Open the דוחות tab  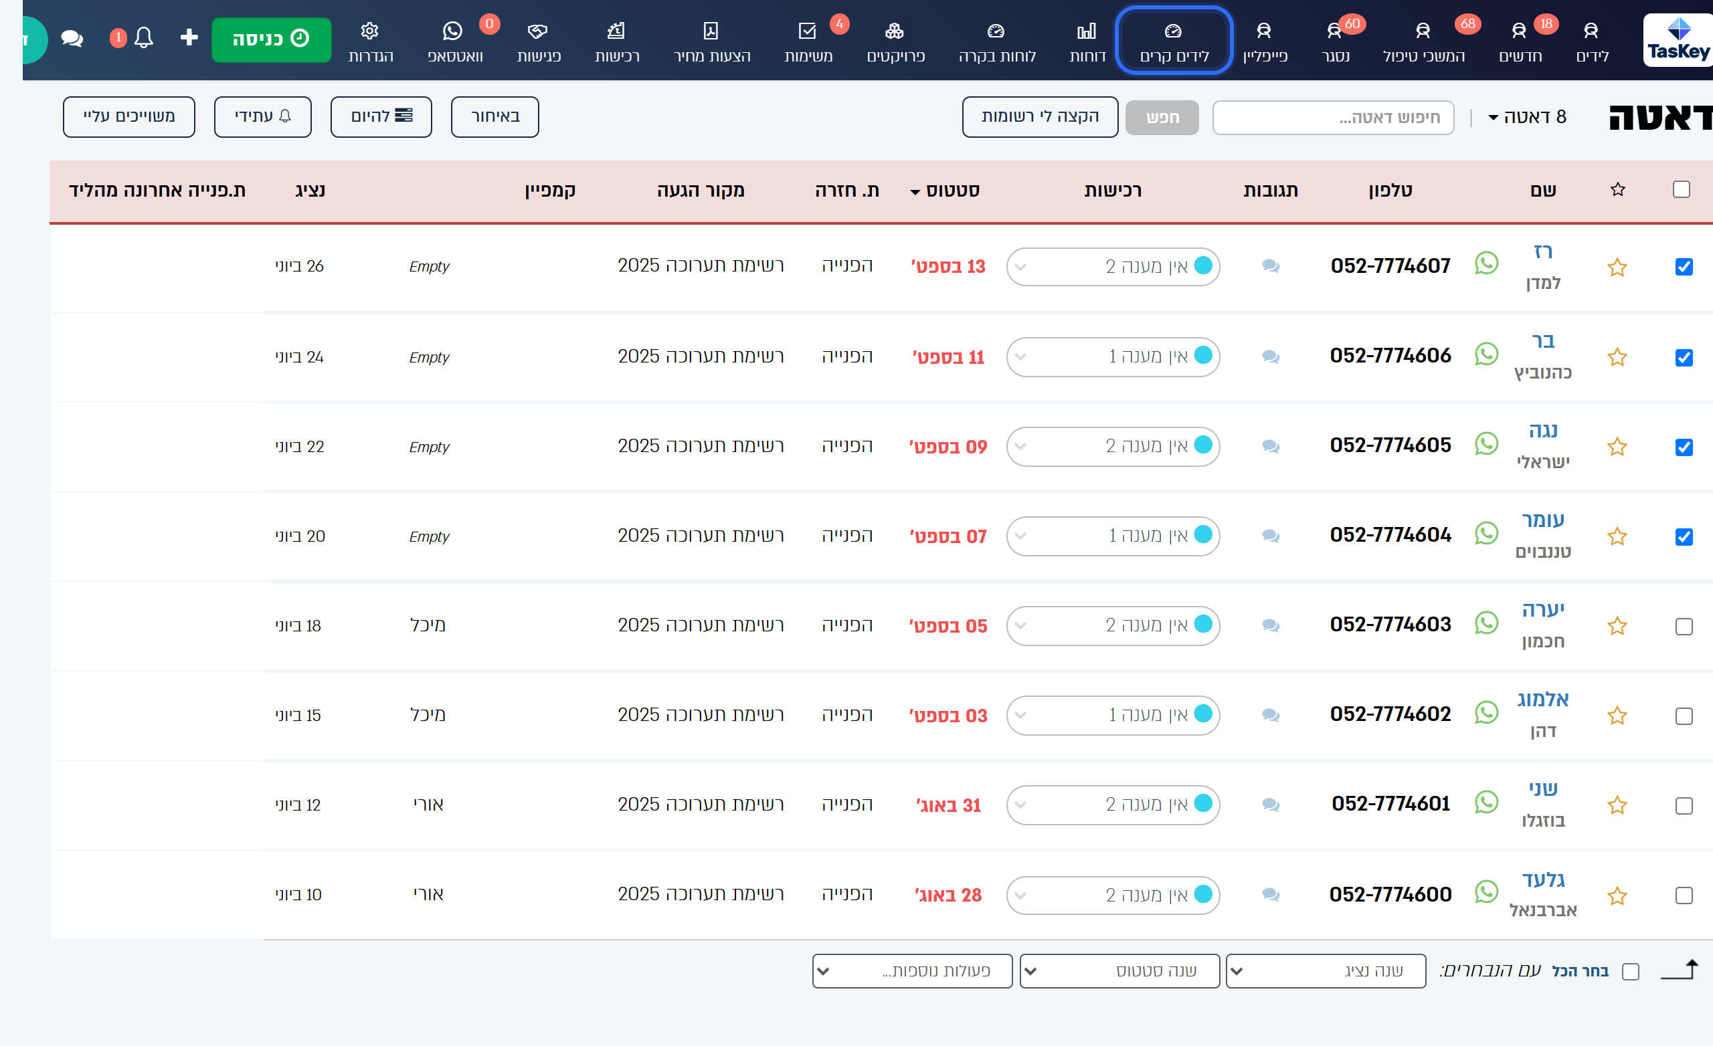coord(1087,42)
